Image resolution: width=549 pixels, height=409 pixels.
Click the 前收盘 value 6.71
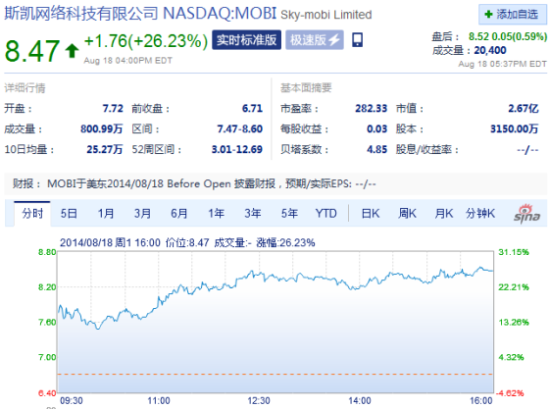click(252, 109)
